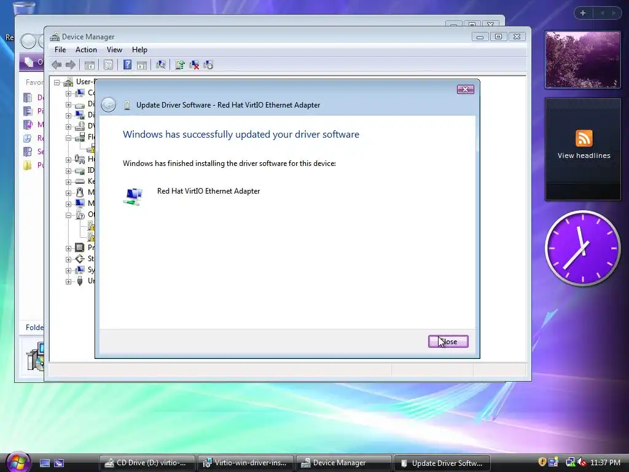629x472 pixels.
Task: Open the View menu
Action: coord(114,50)
